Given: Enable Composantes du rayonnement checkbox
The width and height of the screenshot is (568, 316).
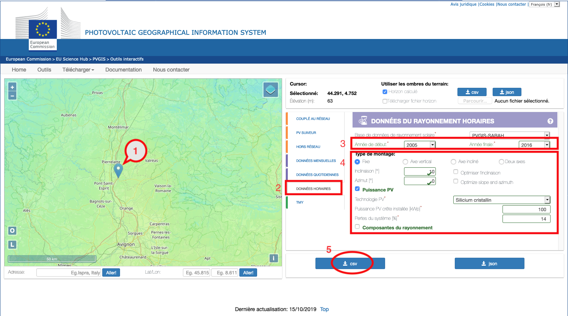Looking at the screenshot, I should (x=357, y=227).
